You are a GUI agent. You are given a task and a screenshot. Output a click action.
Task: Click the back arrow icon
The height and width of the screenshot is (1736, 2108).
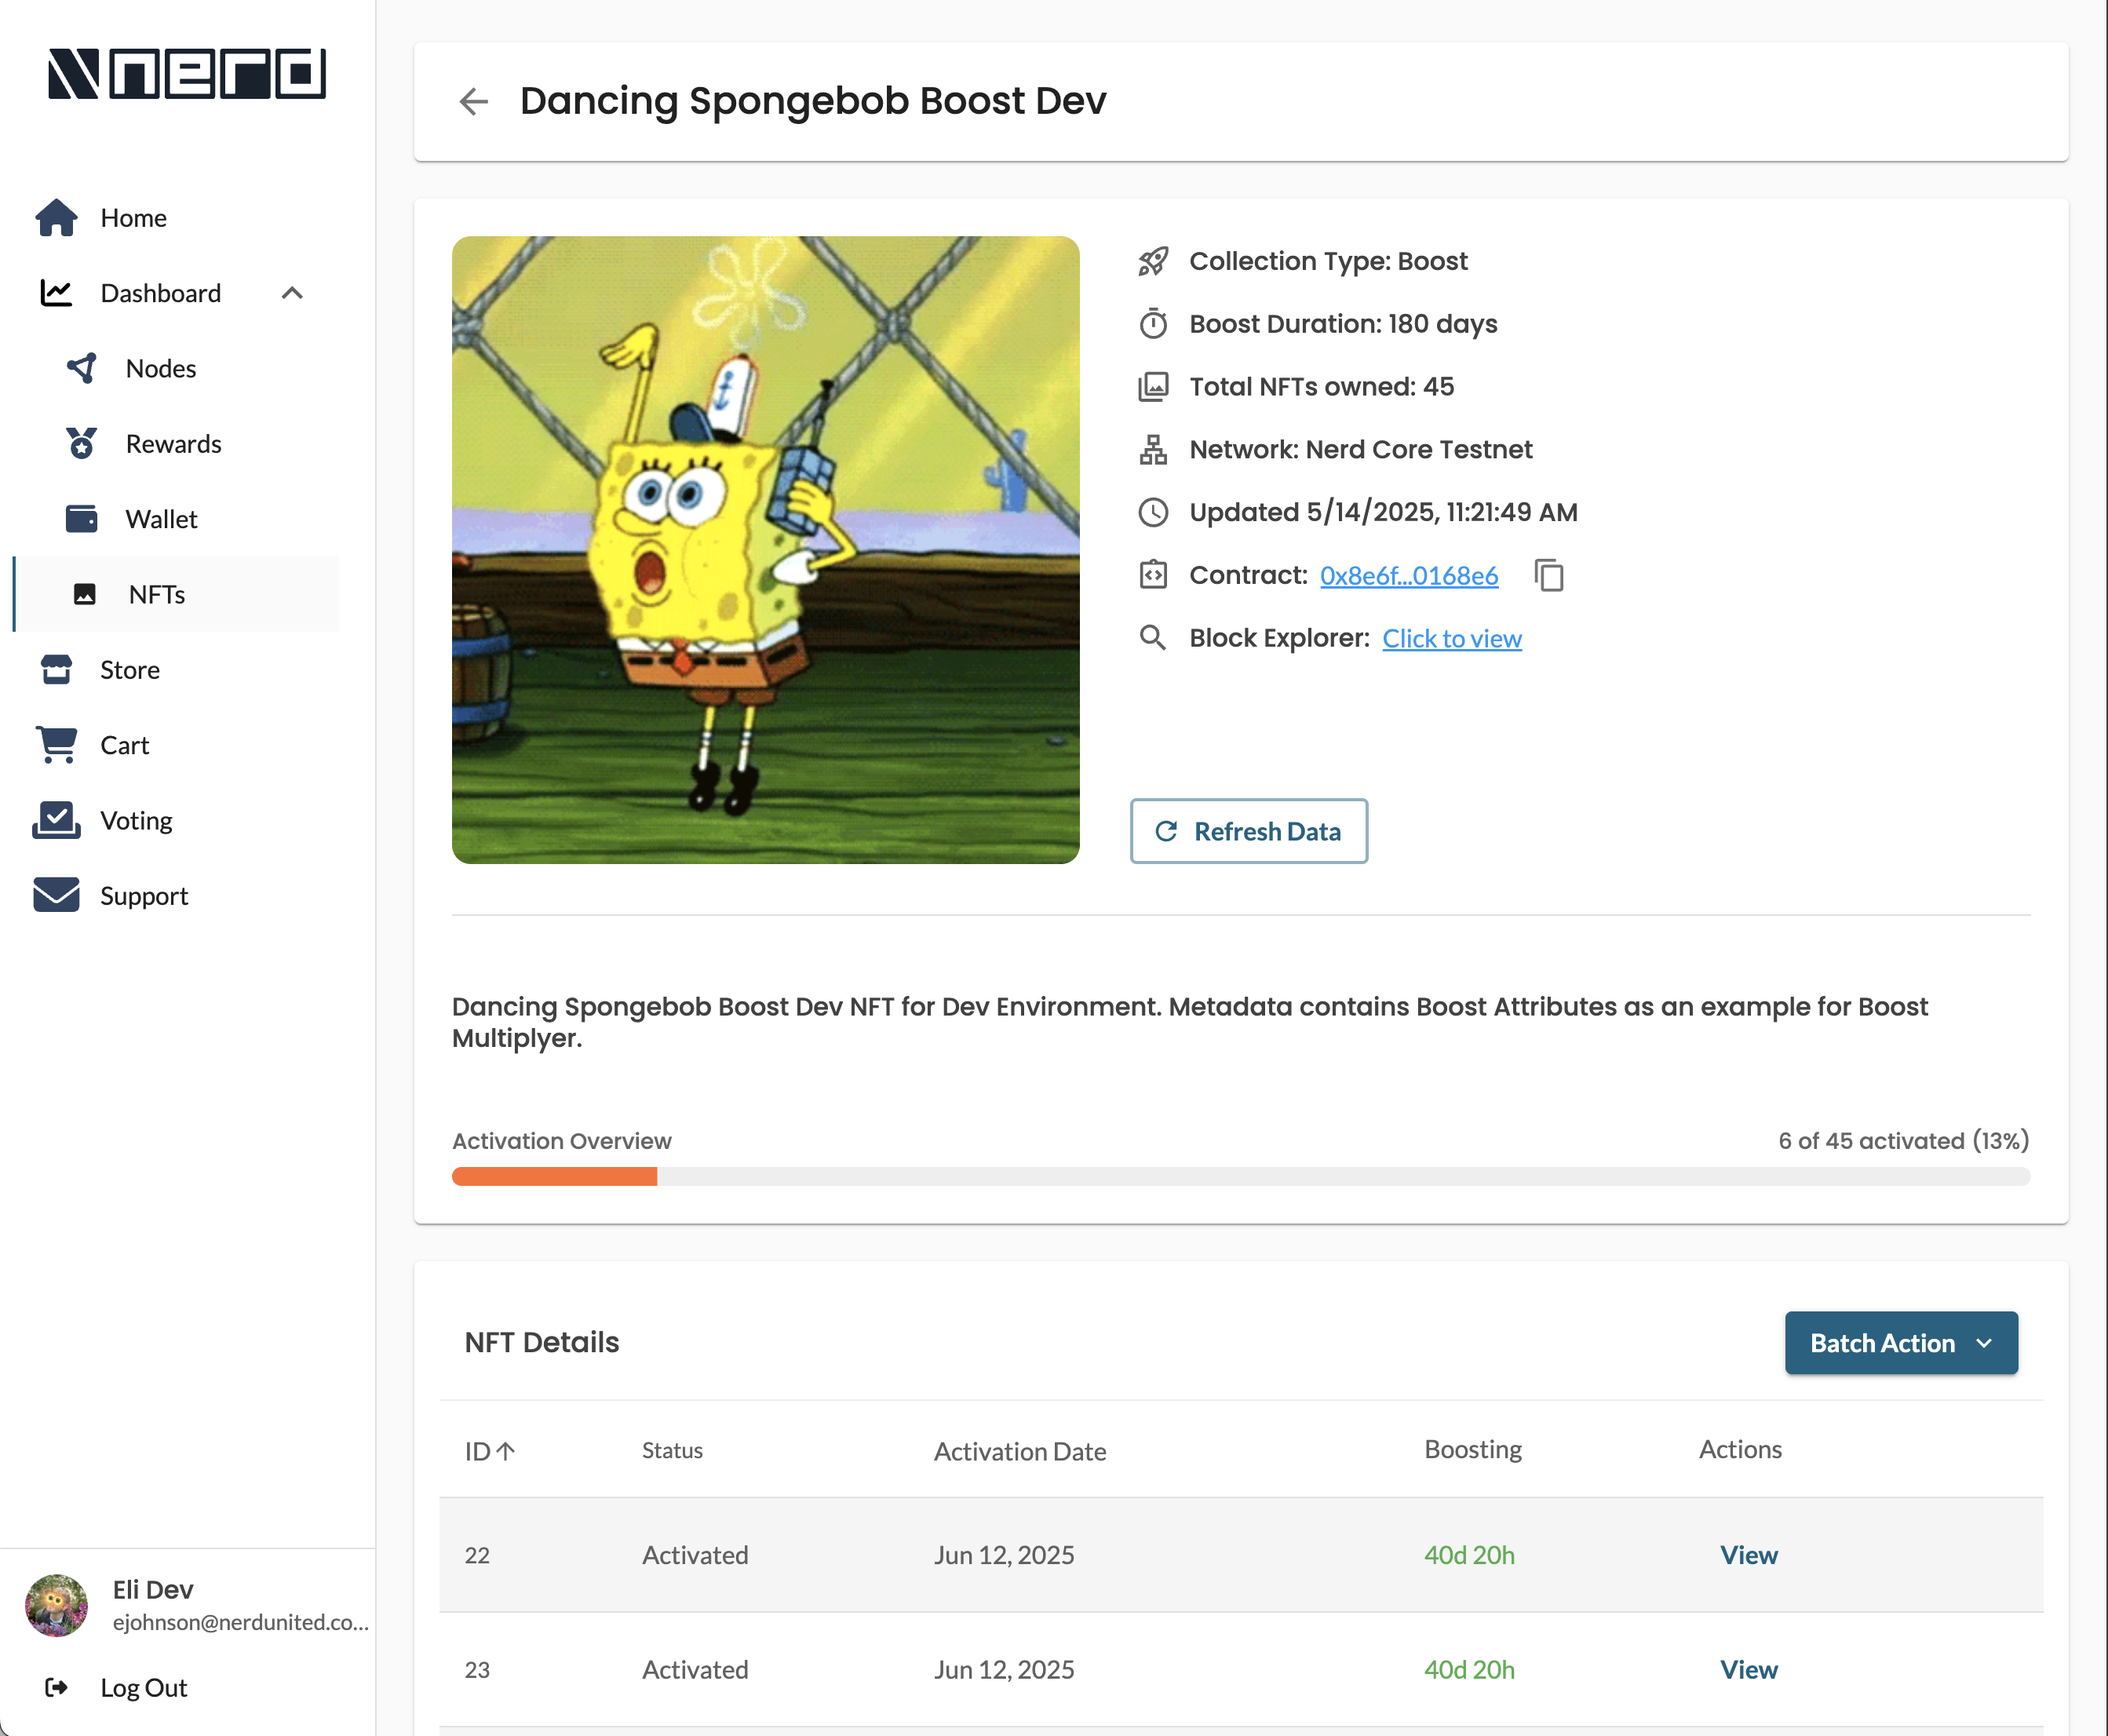[x=473, y=101]
